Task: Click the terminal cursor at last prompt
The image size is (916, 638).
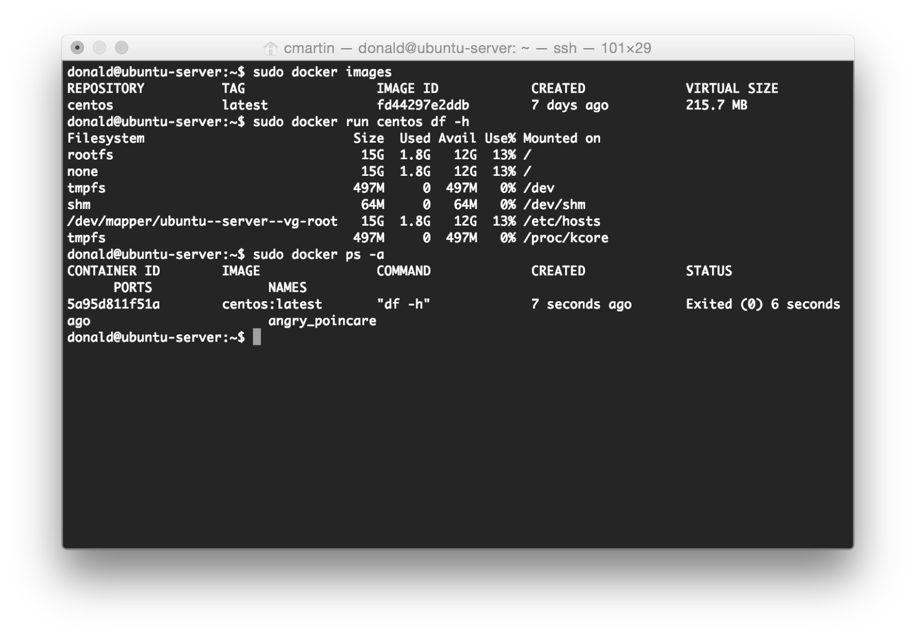Action: tap(256, 337)
